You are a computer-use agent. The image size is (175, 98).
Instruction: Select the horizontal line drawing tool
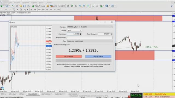6,10
